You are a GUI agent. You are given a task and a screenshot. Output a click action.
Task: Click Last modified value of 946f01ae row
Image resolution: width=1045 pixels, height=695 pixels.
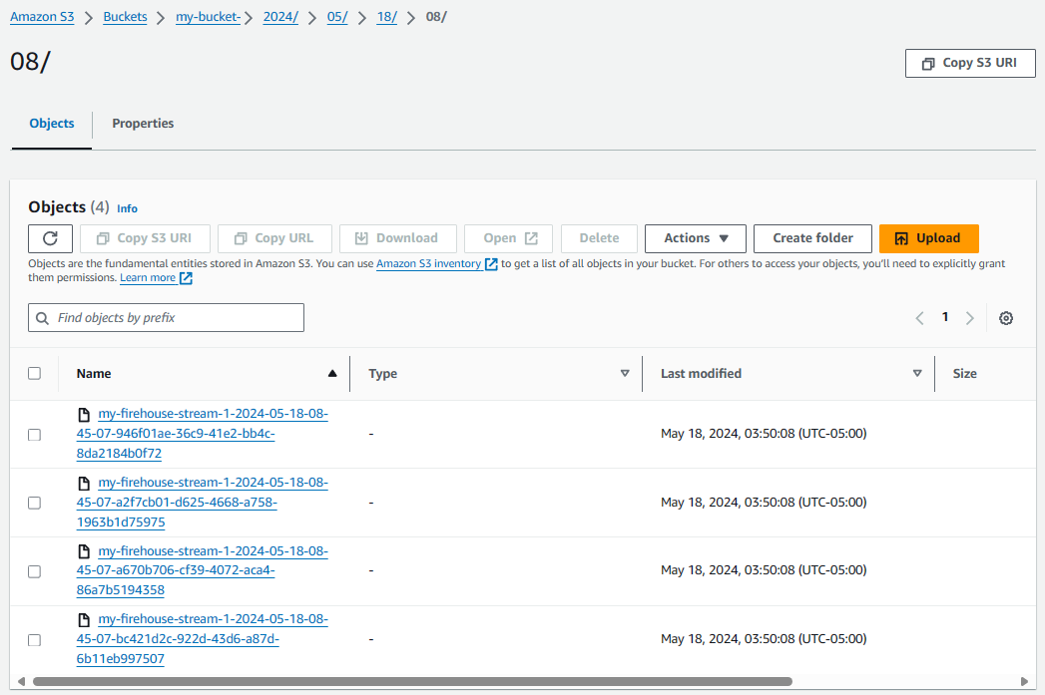[x=764, y=434]
